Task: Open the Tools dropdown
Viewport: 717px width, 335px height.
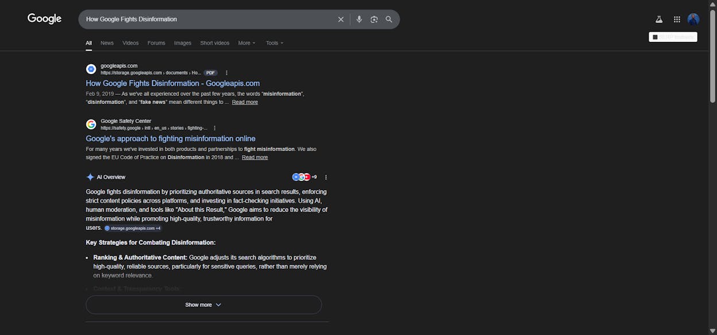Action: [275, 43]
